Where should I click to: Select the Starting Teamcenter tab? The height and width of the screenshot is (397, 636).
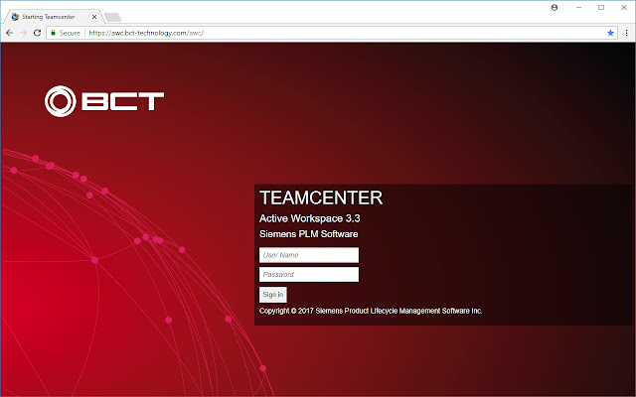click(x=52, y=17)
